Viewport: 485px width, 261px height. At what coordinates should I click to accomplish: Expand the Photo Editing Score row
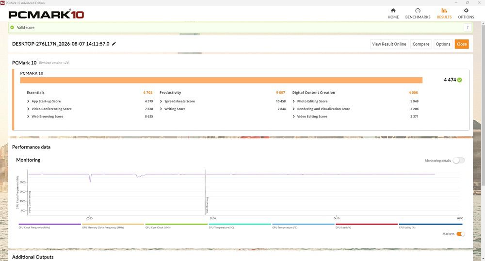310,101
